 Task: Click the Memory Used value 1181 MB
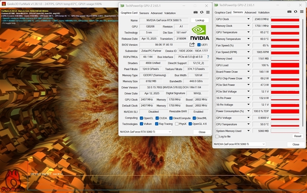pyautogui.click(x=261, y=58)
